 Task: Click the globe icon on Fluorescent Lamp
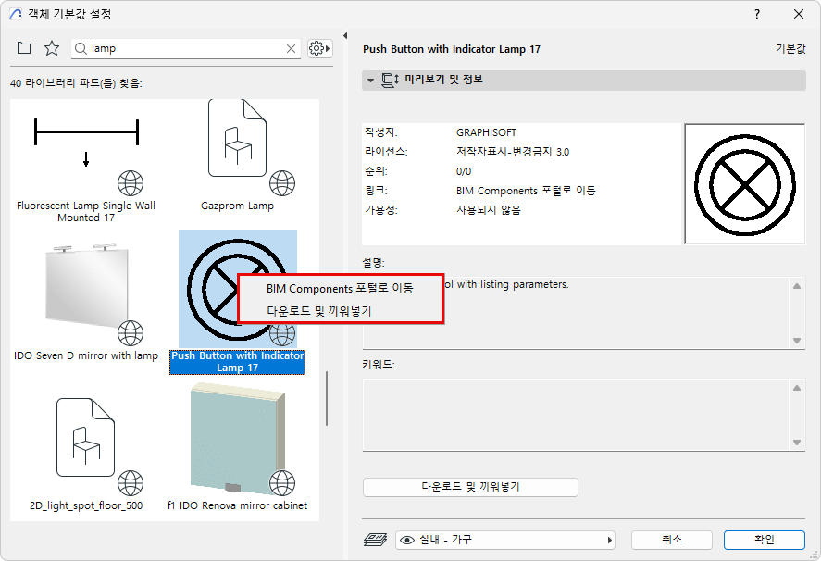(131, 183)
